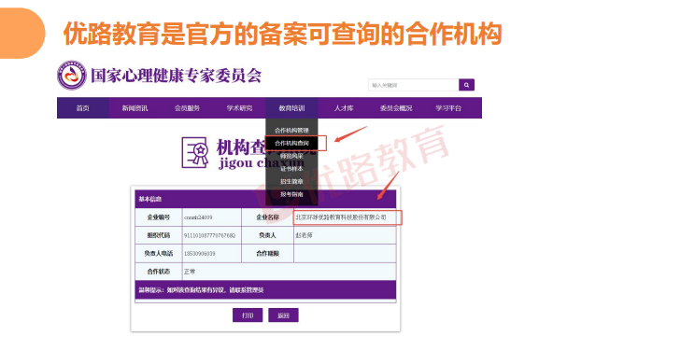Select 证书样本 in the dropdown menu
This screenshot has width=695, height=350.
(x=291, y=169)
